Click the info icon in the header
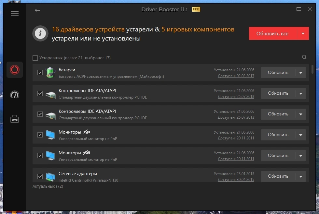319x214 pixels. 40,33
